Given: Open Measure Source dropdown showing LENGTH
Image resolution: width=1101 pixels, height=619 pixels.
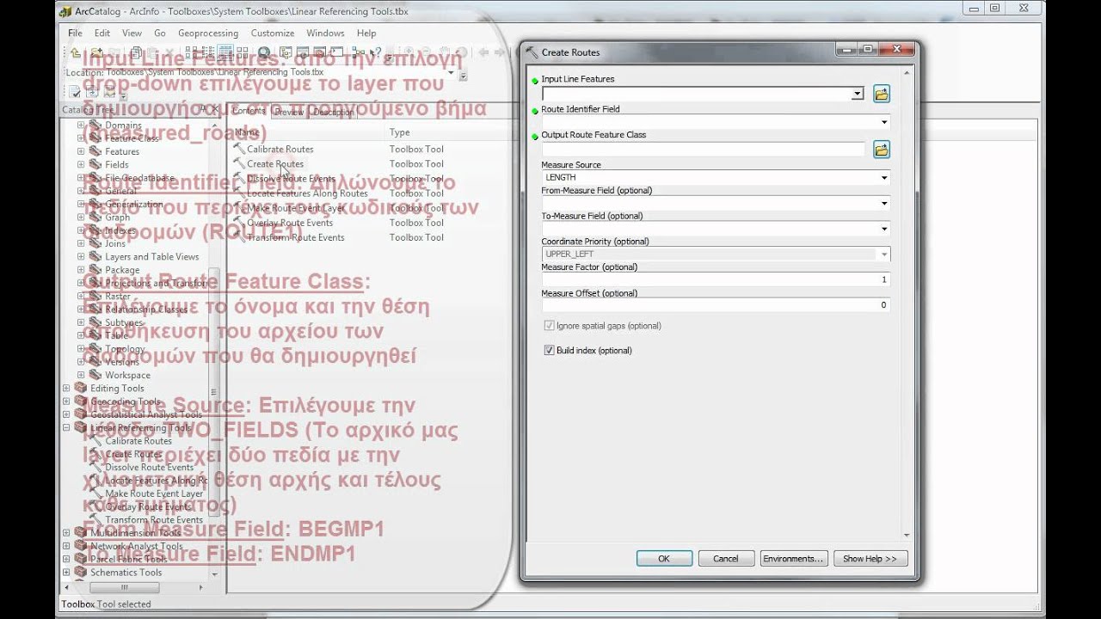Looking at the screenshot, I should click(x=884, y=178).
